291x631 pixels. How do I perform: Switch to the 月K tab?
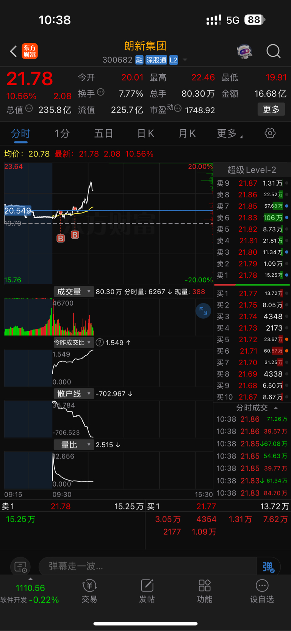187,133
